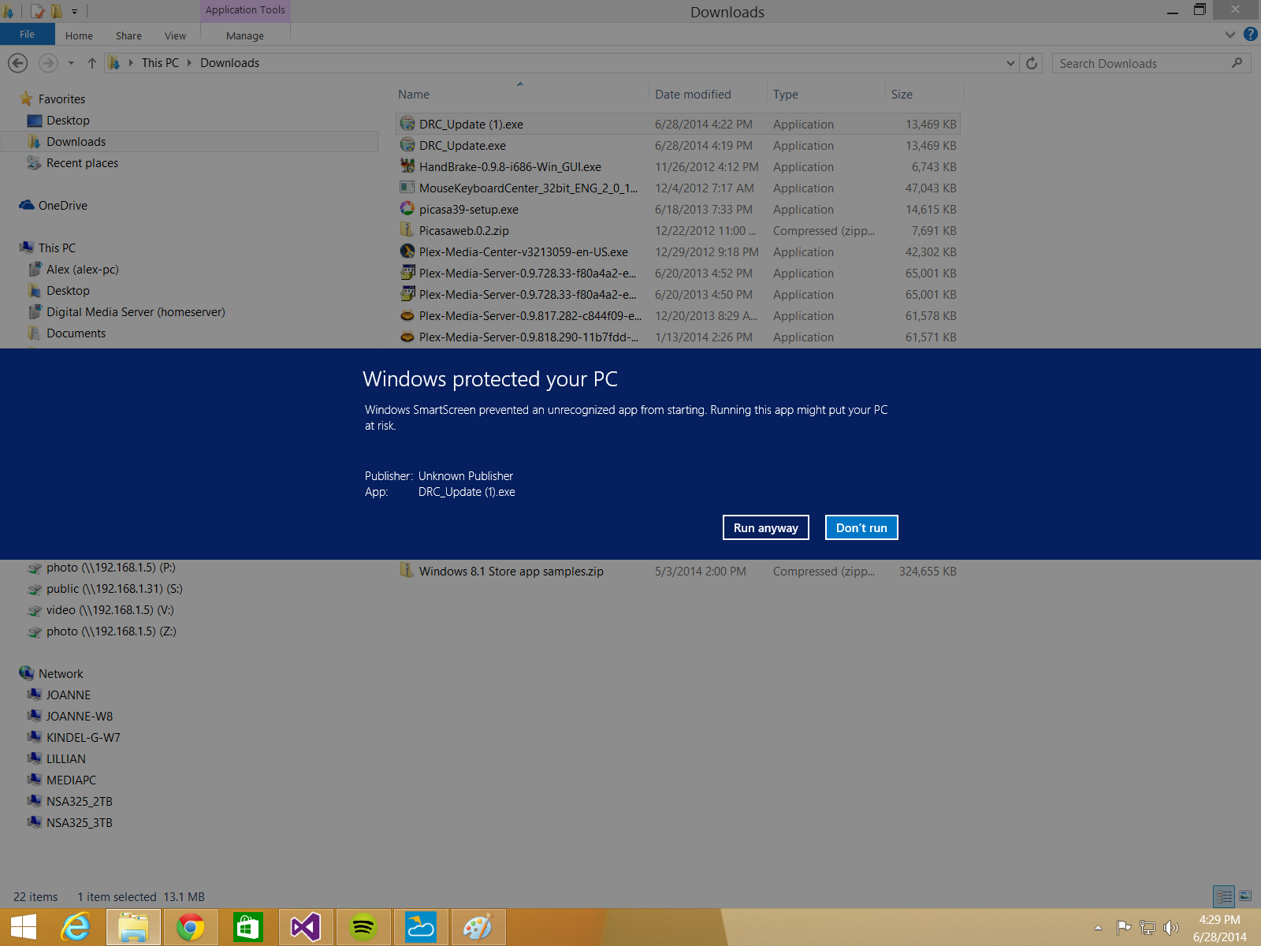Show hidden system tray icons
Screen dimensions: 1261x946
point(1098,928)
